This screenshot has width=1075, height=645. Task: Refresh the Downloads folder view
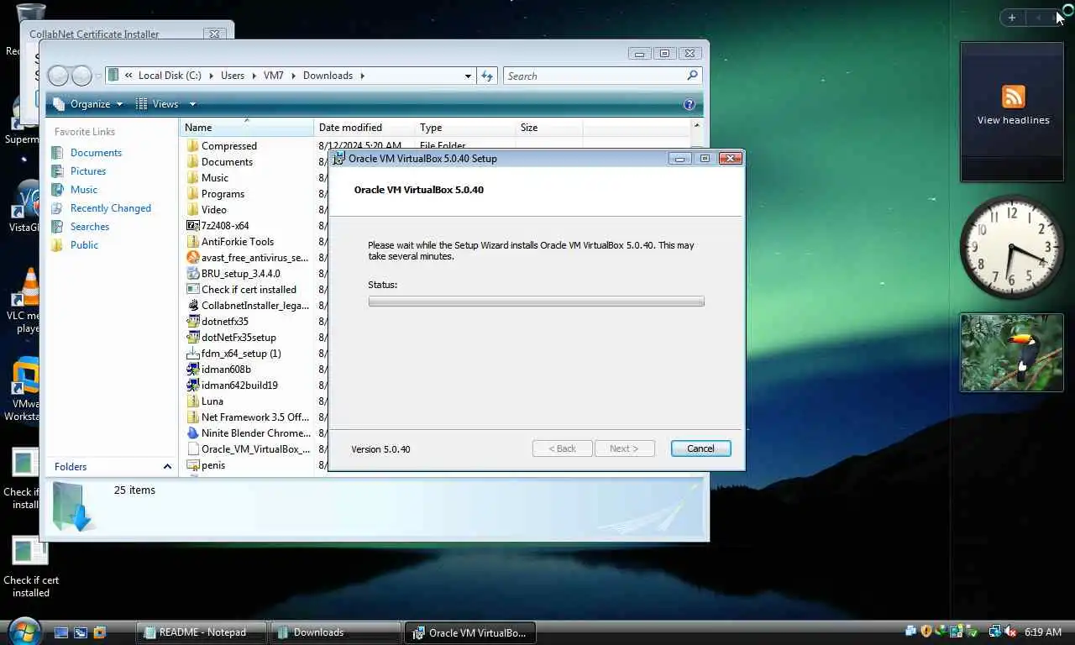(x=487, y=76)
